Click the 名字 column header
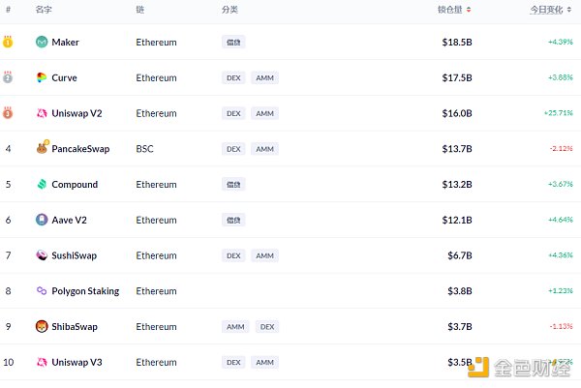 (44, 10)
